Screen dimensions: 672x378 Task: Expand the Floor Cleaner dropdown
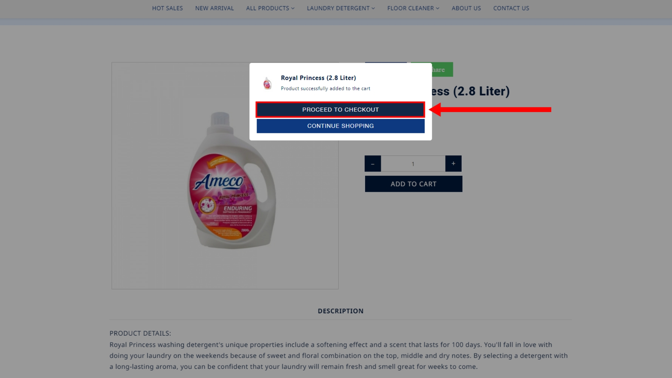pos(413,8)
